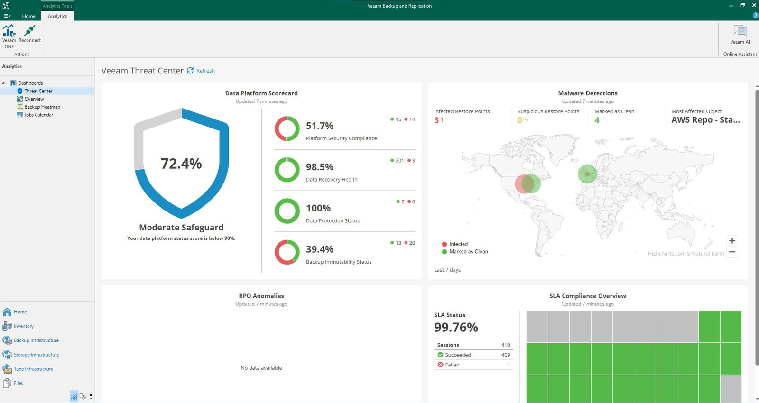Open Files view link
The height and width of the screenshot is (403, 759).
click(19, 383)
